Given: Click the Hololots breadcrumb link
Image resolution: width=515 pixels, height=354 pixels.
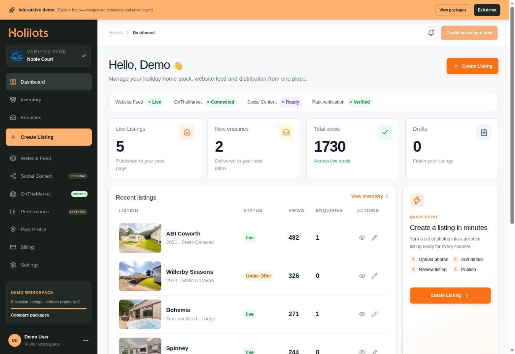Looking at the screenshot, I should click(x=116, y=33).
